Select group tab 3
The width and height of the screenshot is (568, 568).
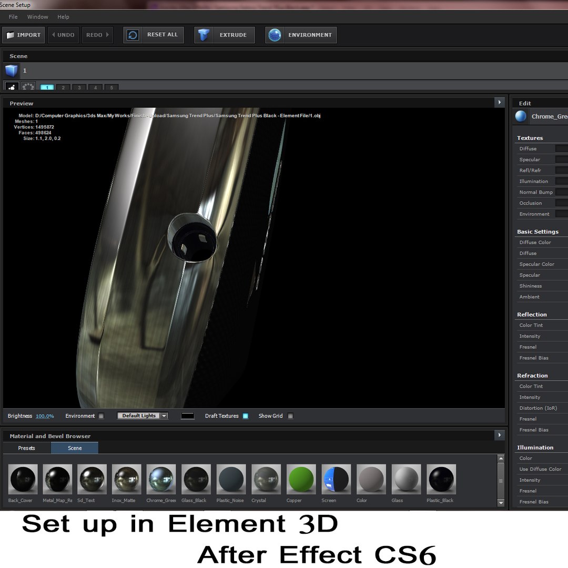(79, 87)
